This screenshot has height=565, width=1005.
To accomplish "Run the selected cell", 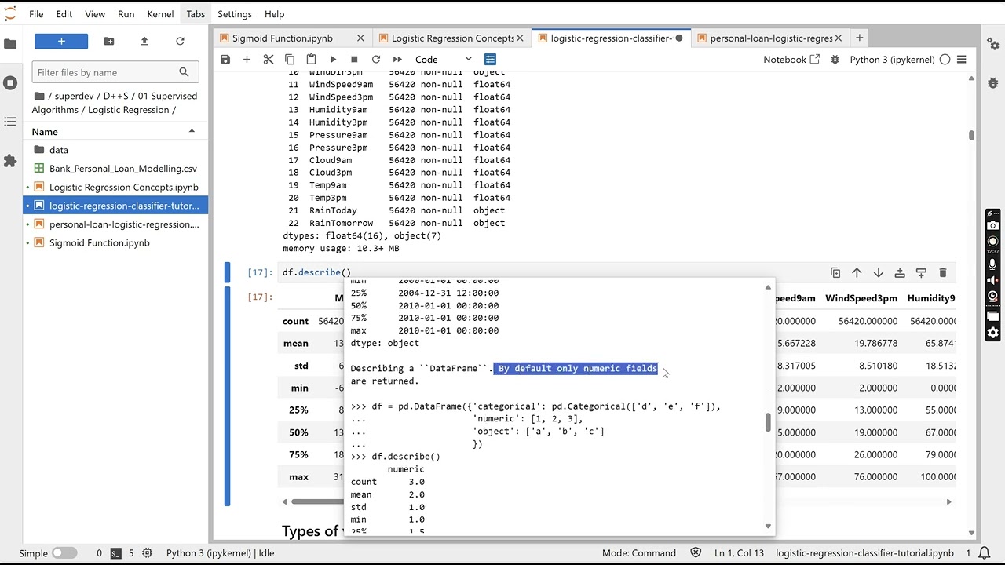I will pyautogui.click(x=333, y=59).
